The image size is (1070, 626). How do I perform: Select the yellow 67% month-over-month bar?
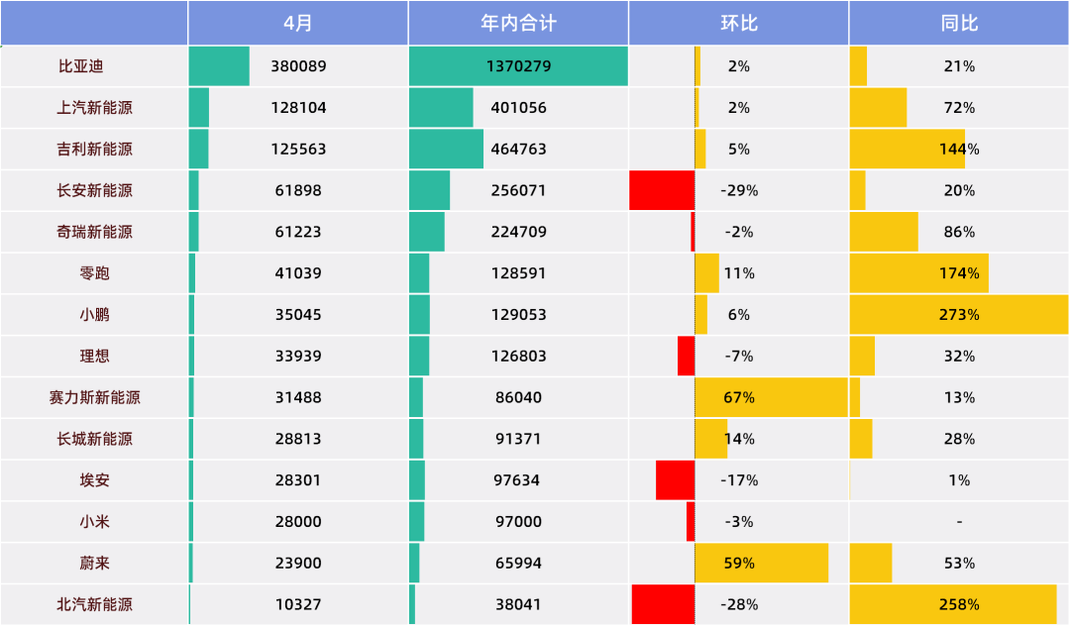click(771, 397)
